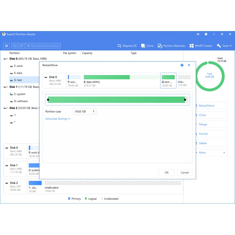Click Cancel in the Resize/Move dialog

pyautogui.click(x=185, y=172)
